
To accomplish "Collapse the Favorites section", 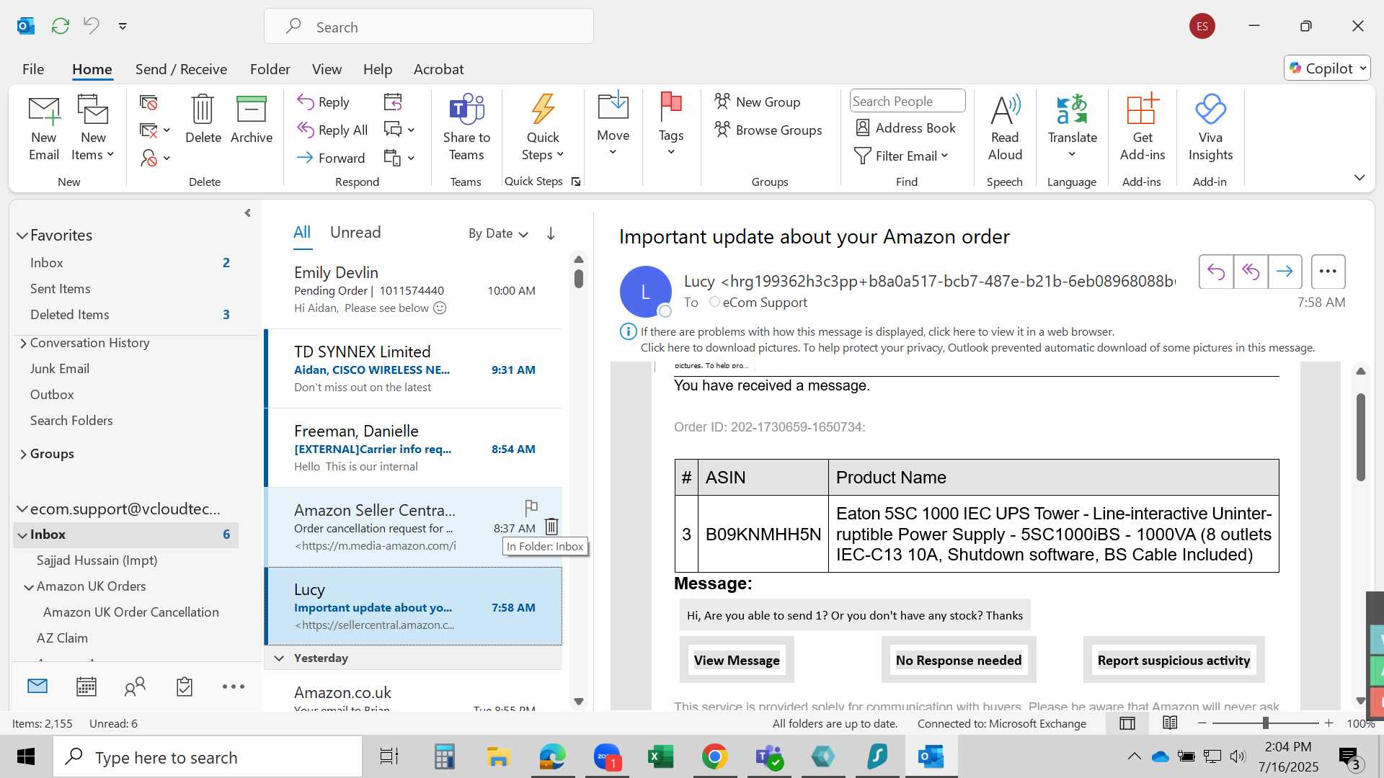I will pyautogui.click(x=22, y=236).
